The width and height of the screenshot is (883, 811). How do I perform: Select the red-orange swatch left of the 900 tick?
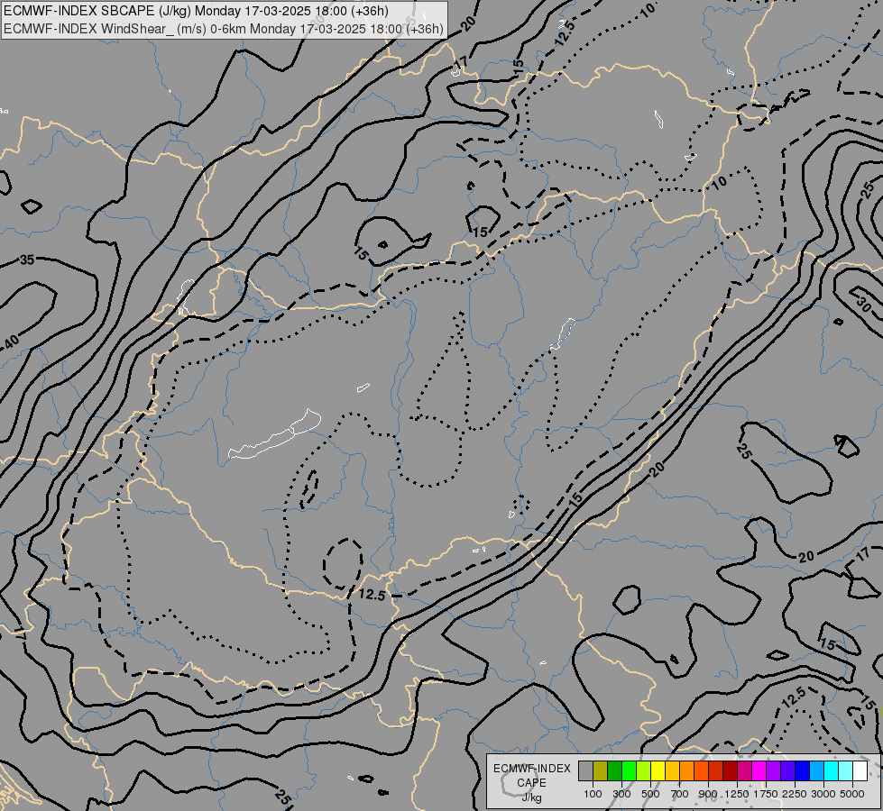pyautogui.click(x=701, y=770)
